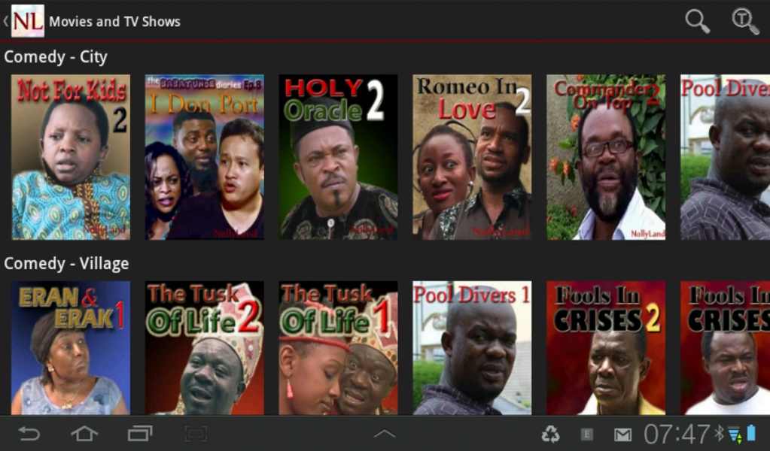Open the Not For Kids 2 movie poster
This screenshot has height=451, width=770.
tap(71, 157)
